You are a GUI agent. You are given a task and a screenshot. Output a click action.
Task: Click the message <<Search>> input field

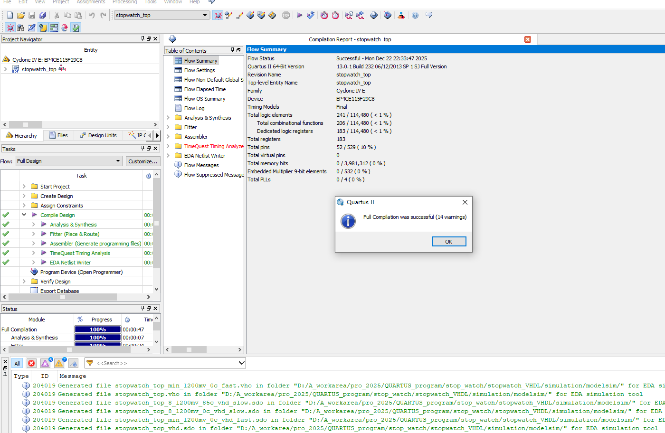[166, 363]
